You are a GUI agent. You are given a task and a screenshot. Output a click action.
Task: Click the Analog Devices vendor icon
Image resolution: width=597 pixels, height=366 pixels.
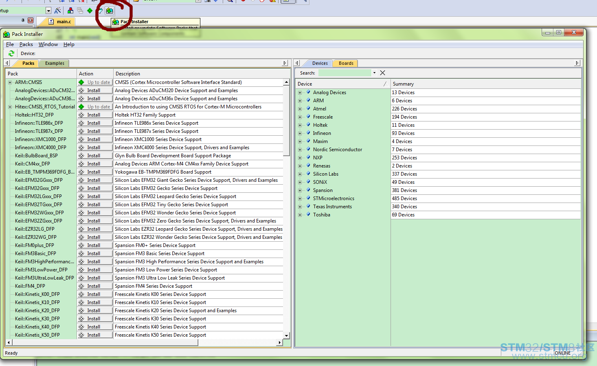click(308, 92)
